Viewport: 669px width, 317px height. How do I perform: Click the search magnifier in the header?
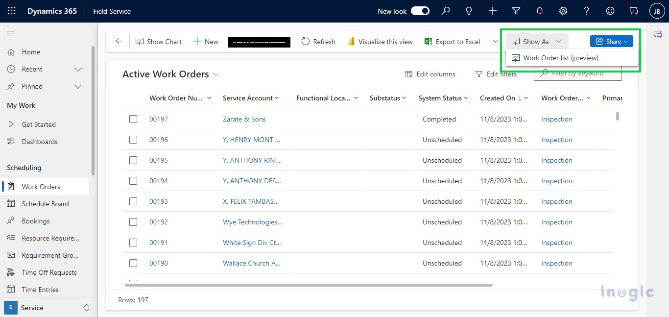(x=445, y=11)
